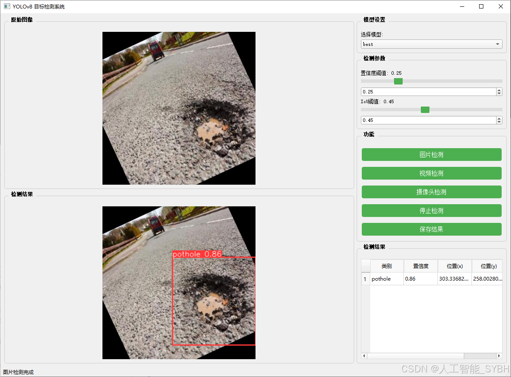Viewport: 511px width, 377px height.
Task: Select the 位置(y) column header
Action: click(x=487, y=266)
